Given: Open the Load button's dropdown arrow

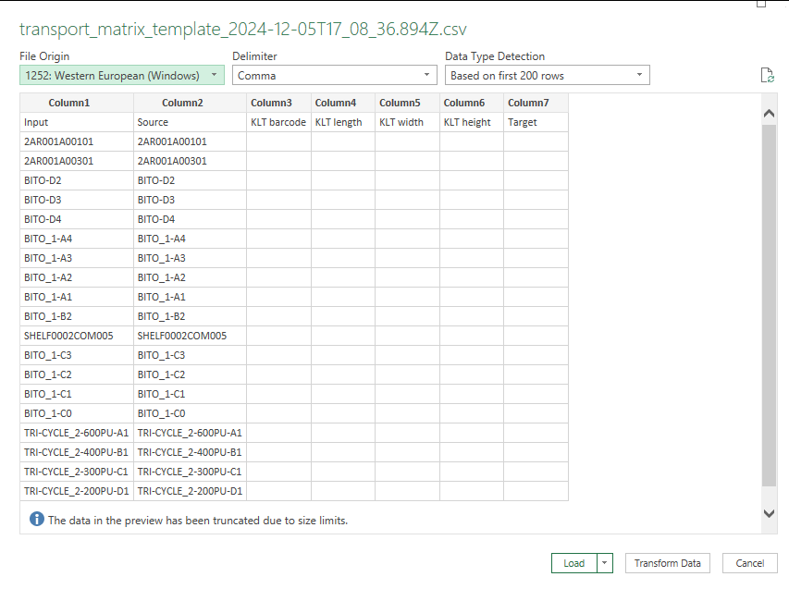Looking at the screenshot, I should [604, 563].
